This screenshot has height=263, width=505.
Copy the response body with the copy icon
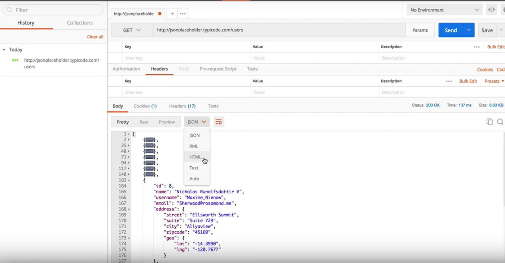point(489,122)
